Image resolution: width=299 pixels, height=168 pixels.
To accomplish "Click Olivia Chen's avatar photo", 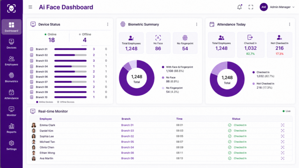I will tap(34, 147).
